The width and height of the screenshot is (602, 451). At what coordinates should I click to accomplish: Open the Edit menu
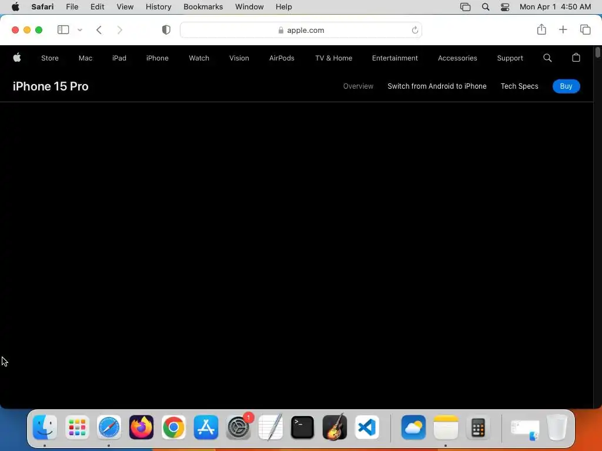97,6
